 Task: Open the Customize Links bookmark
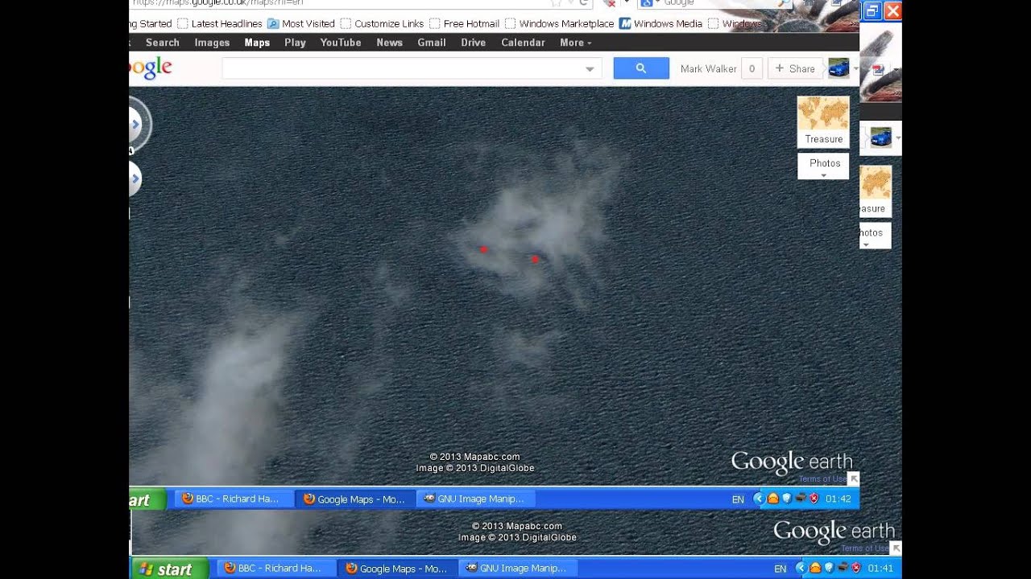click(x=382, y=23)
